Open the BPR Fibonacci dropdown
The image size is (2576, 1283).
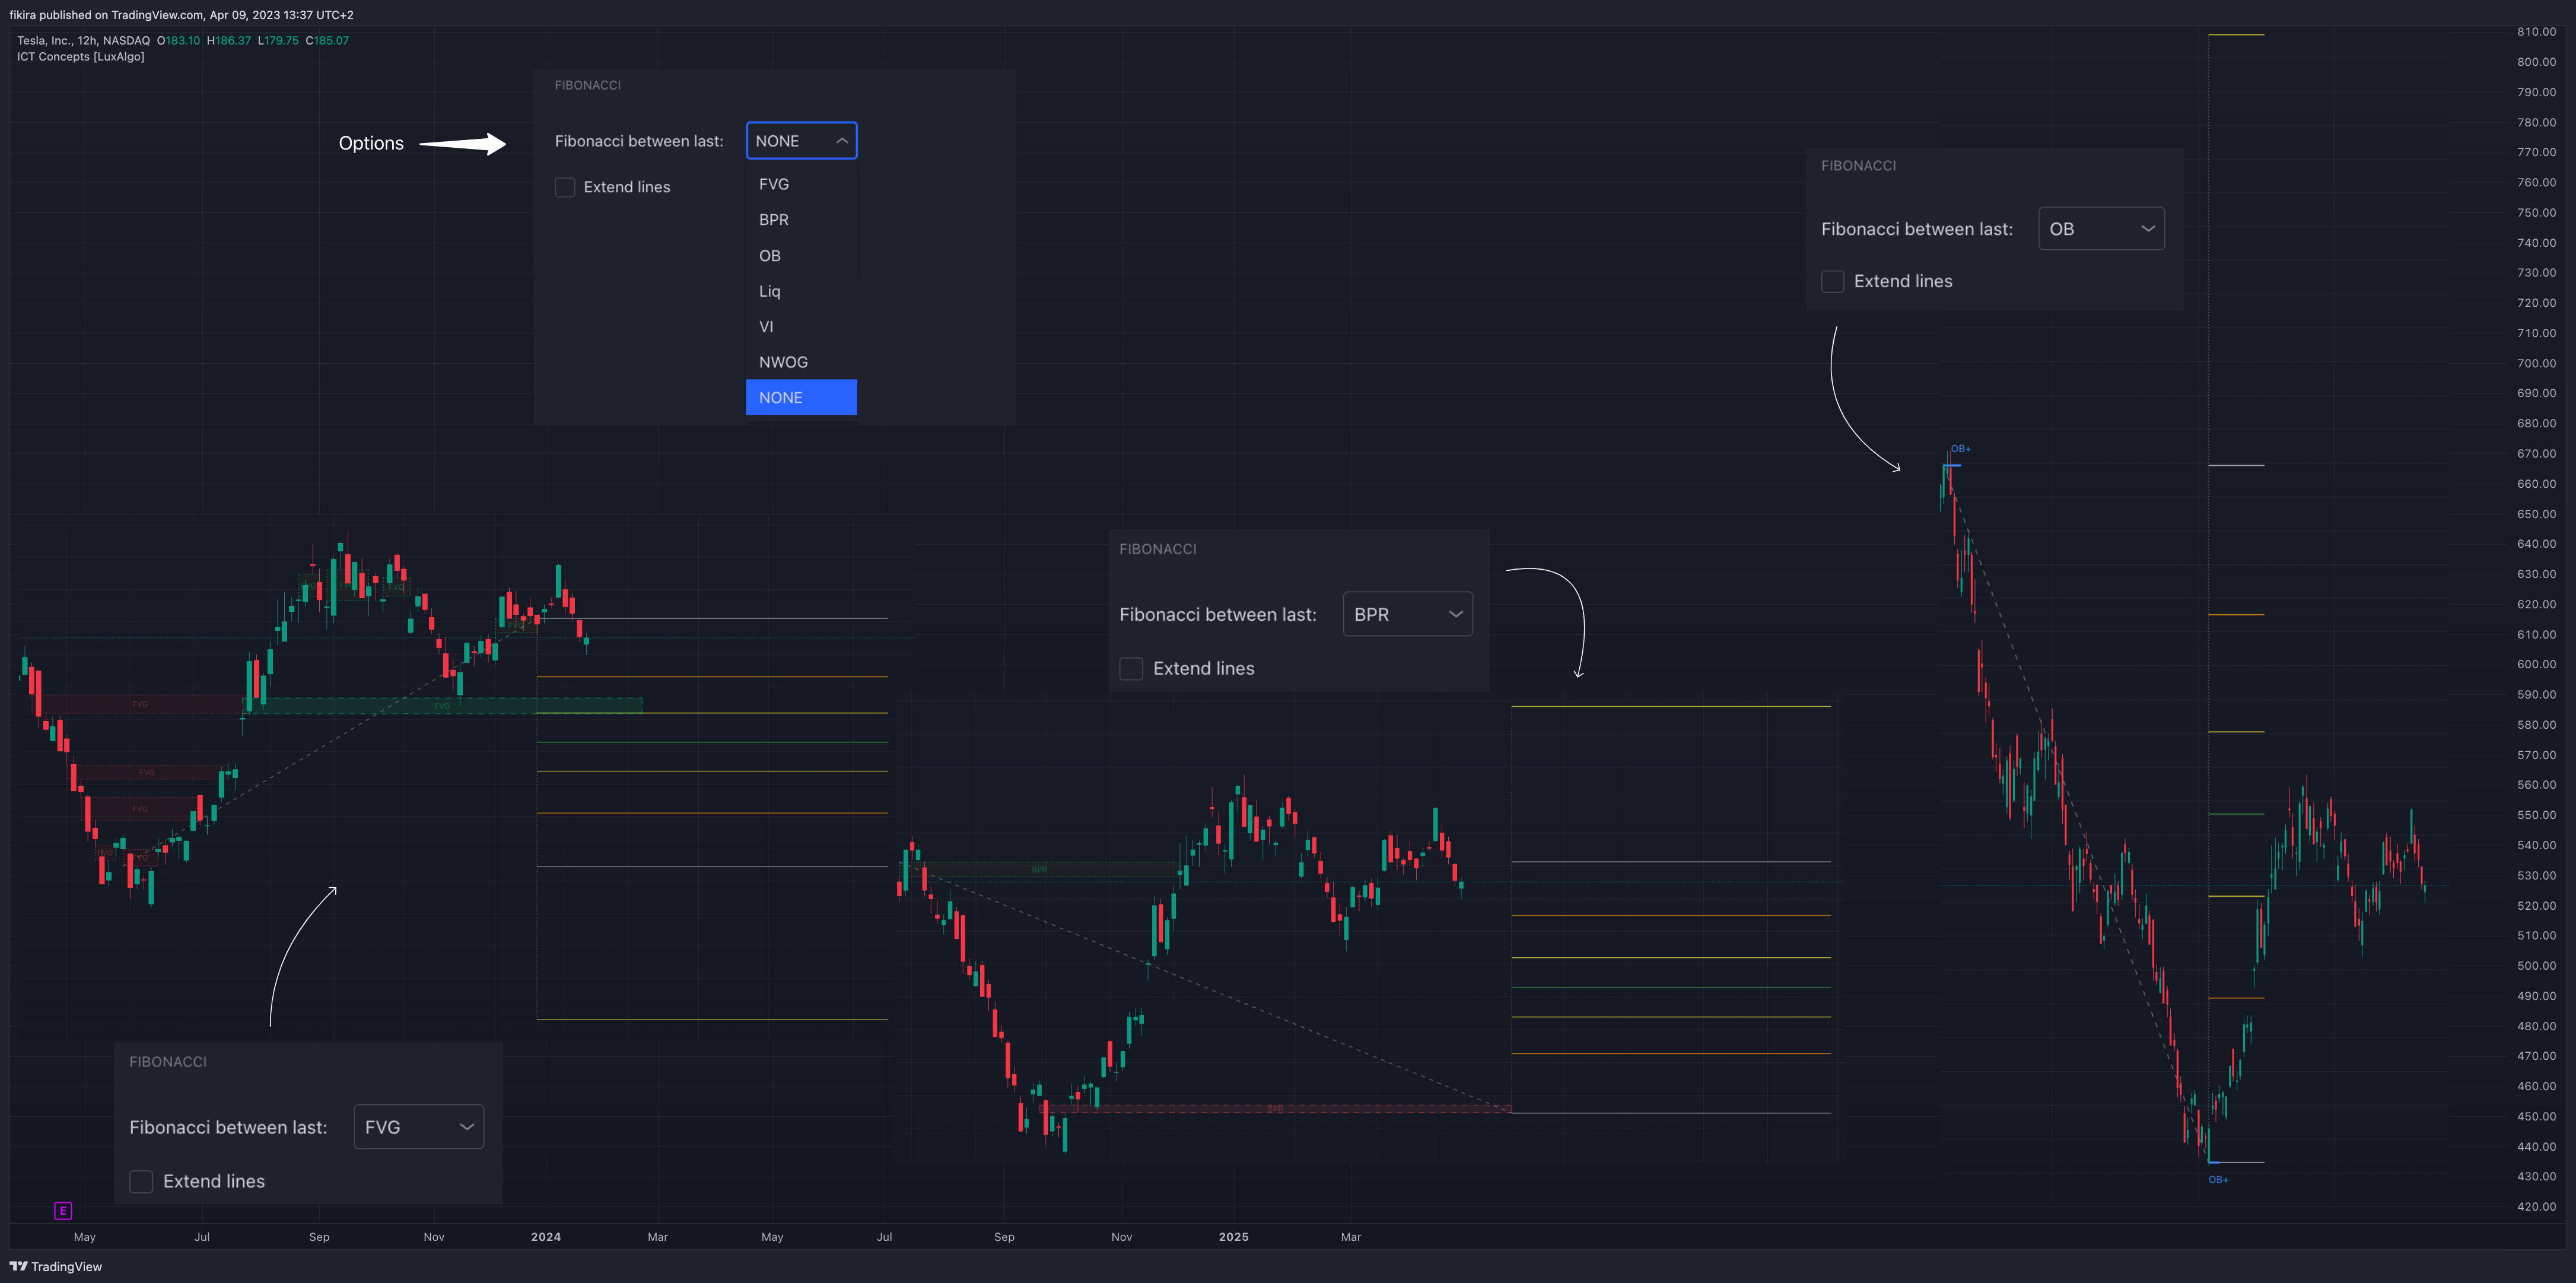[1407, 614]
